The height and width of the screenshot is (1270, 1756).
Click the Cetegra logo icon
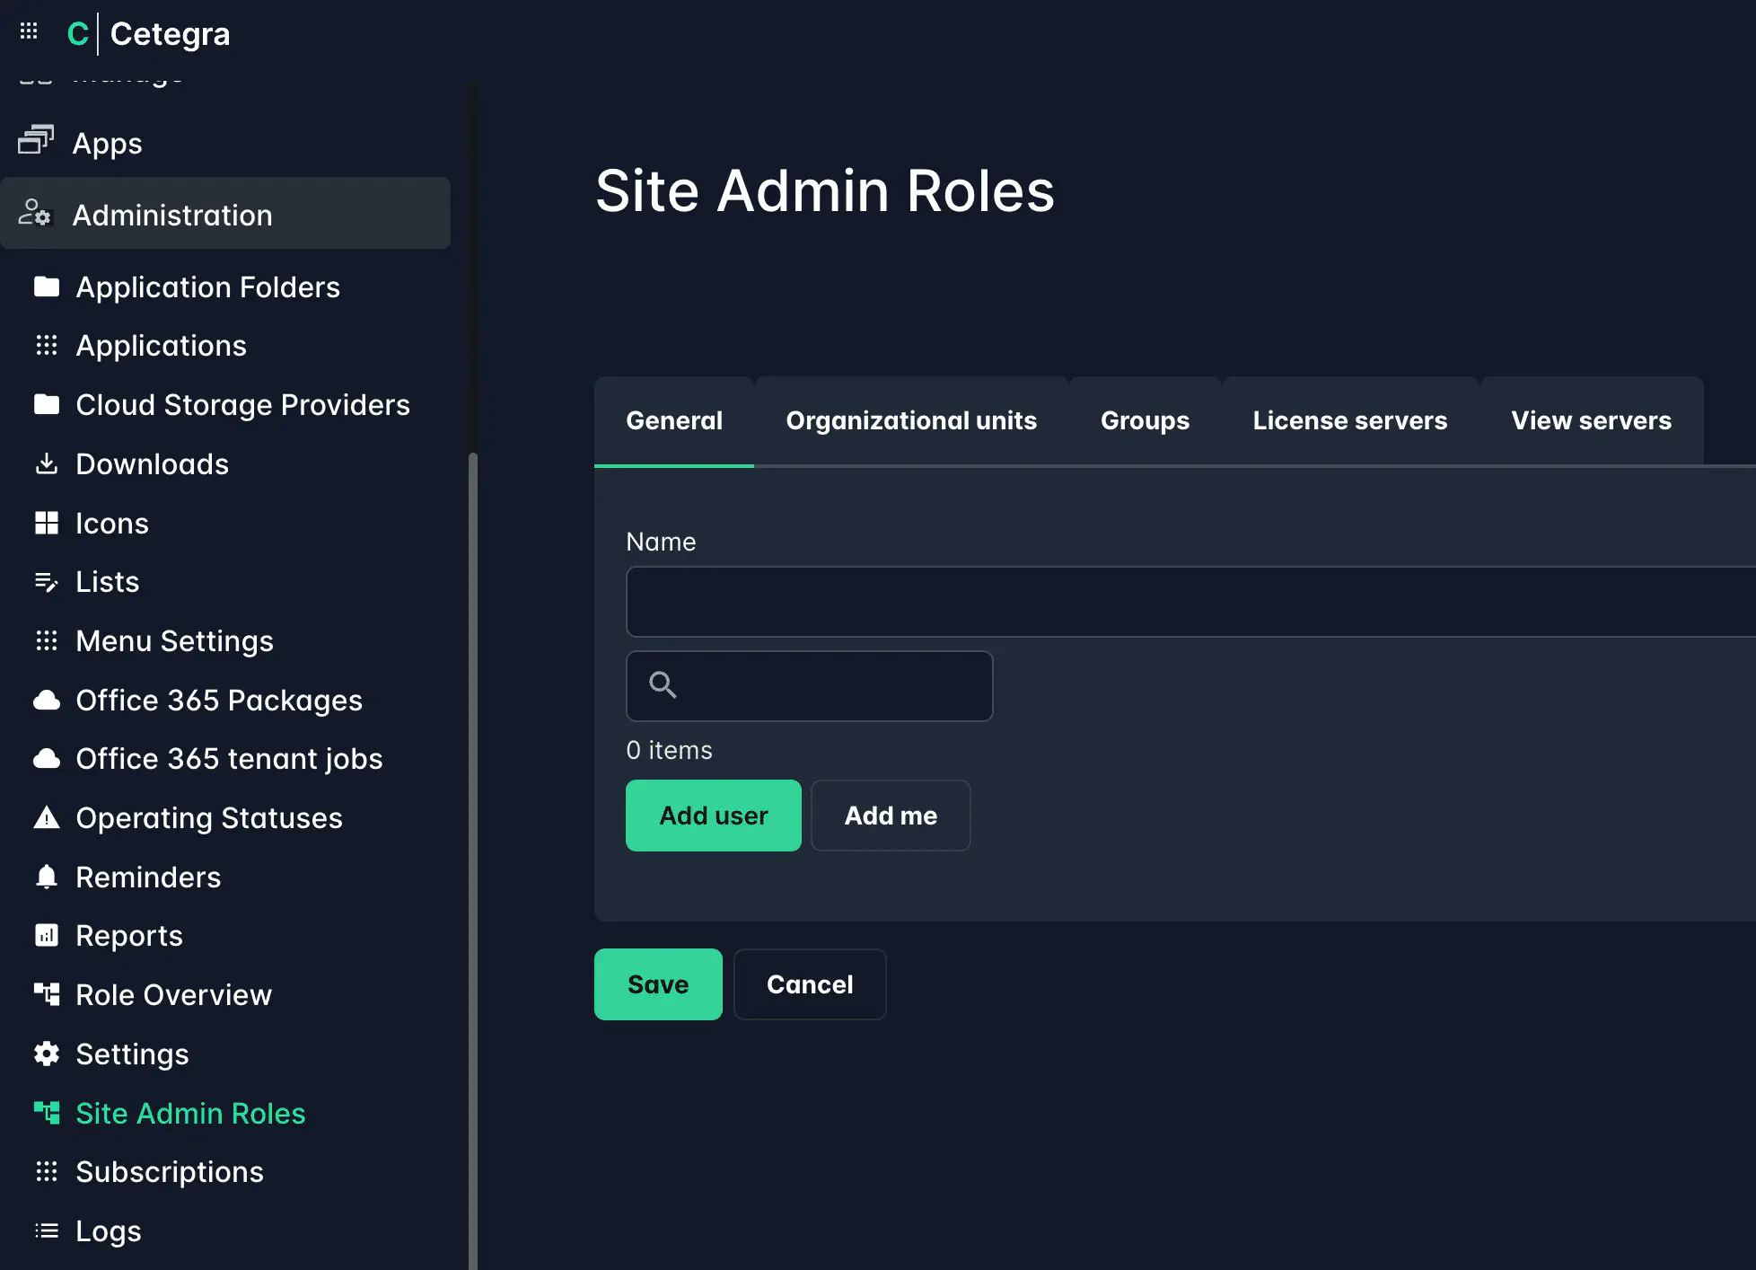tap(78, 34)
